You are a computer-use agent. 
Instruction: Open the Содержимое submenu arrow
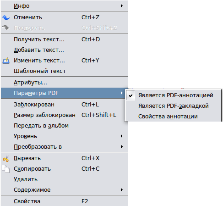122,190
